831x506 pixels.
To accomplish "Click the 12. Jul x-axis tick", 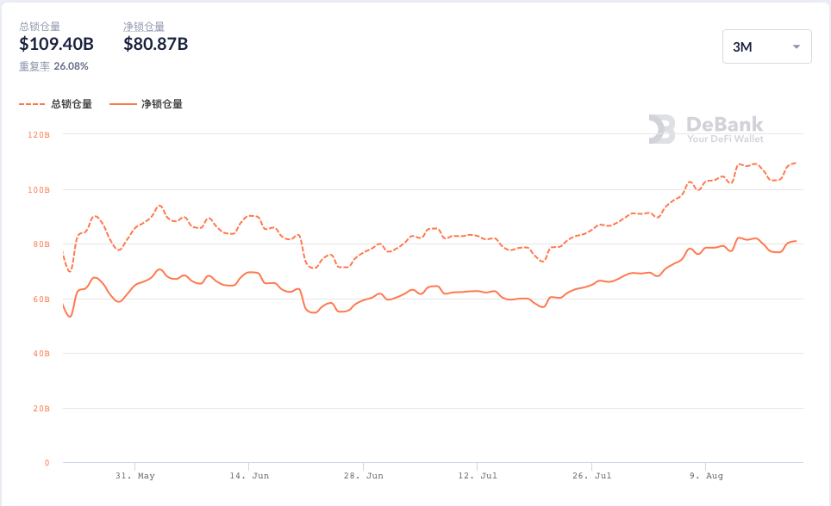I will (x=478, y=476).
